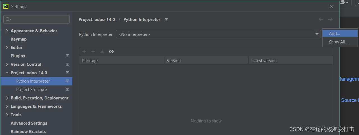This screenshot has width=359, height=135.
Task: Choose Add... from the interpreter popup menu
Action: (340, 34)
